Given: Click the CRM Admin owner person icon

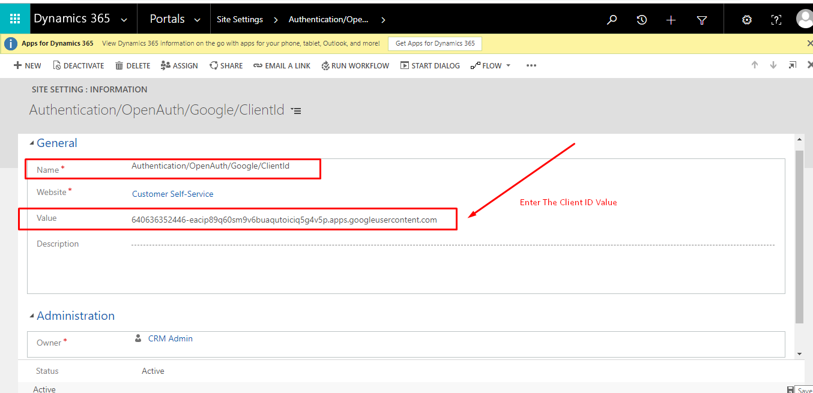Looking at the screenshot, I should [x=139, y=338].
